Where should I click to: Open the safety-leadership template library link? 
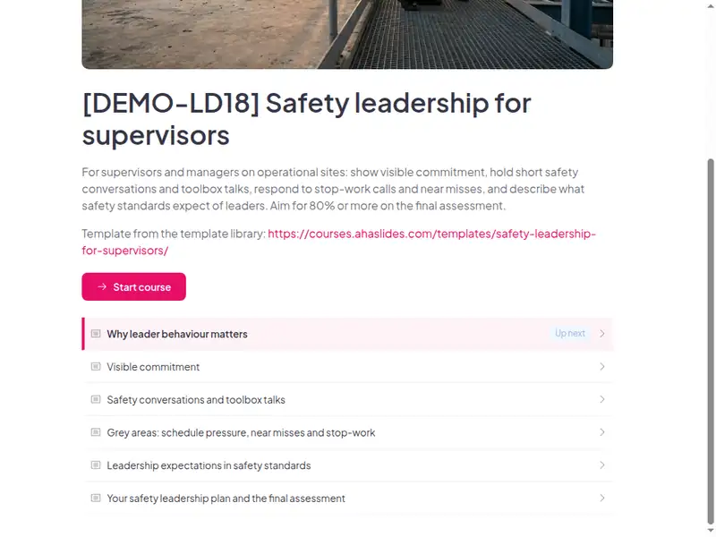(x=339, y=242)
